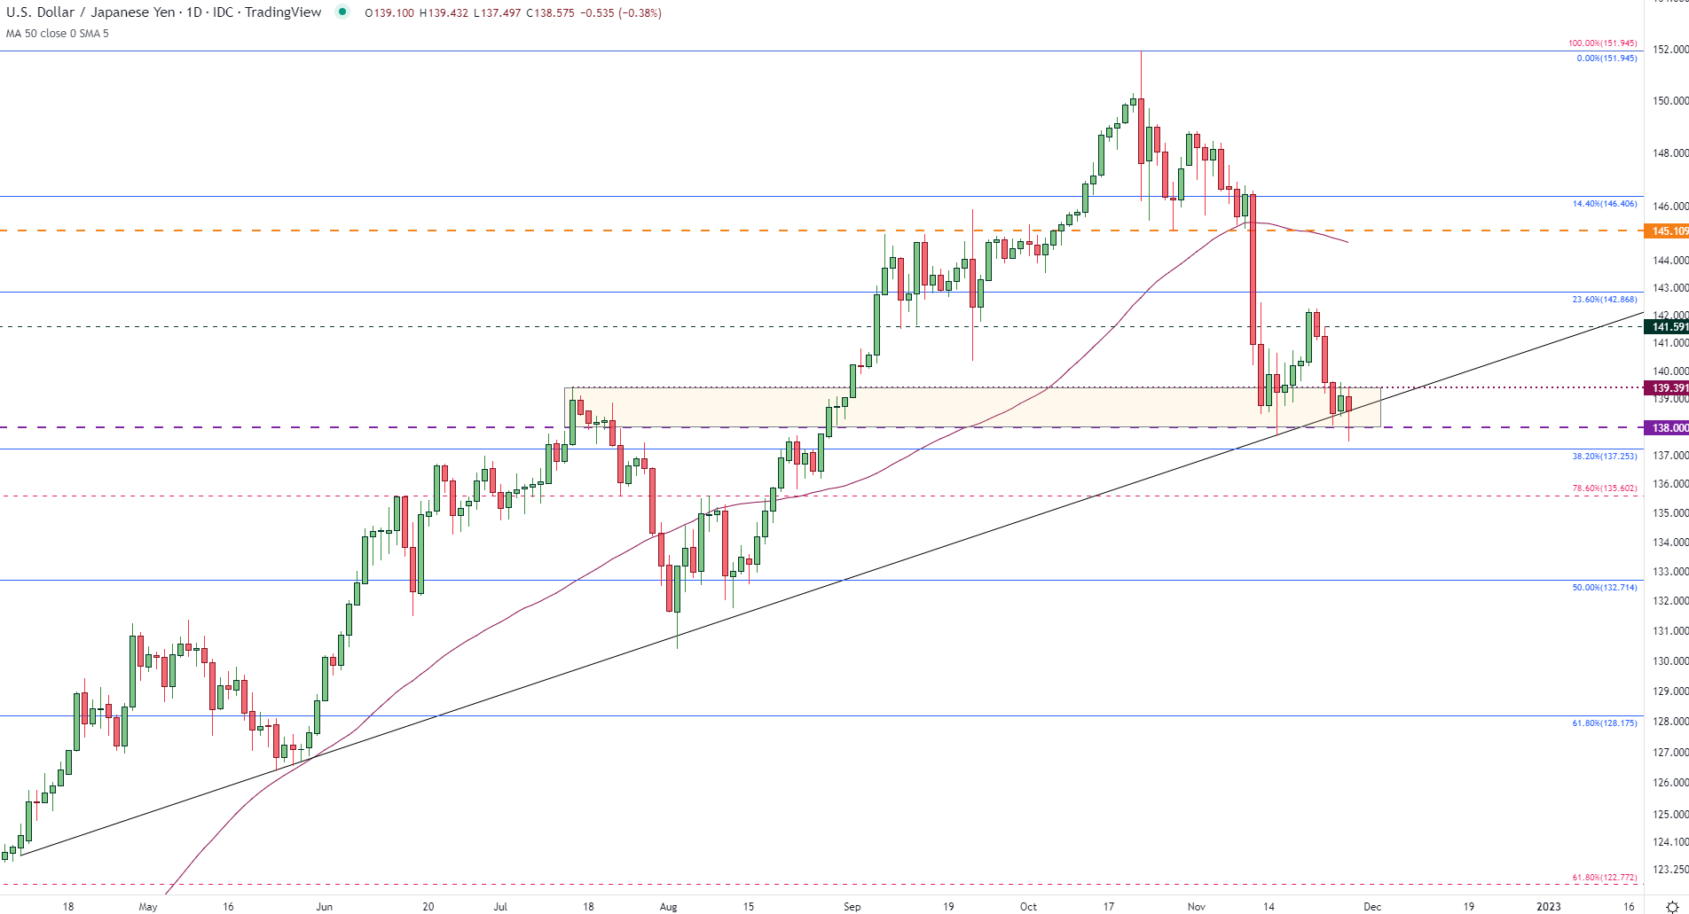1689x914 pixels.
Task: Click the low value L137.497
Action: (497, 13)
